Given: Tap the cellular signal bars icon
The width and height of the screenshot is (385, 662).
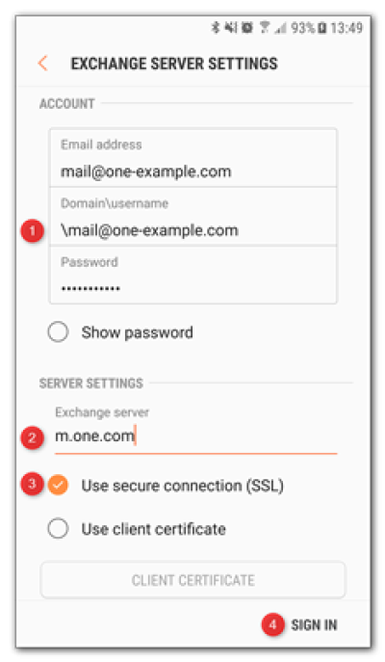Looking at the screenshot, I should (x=280, y=28).
